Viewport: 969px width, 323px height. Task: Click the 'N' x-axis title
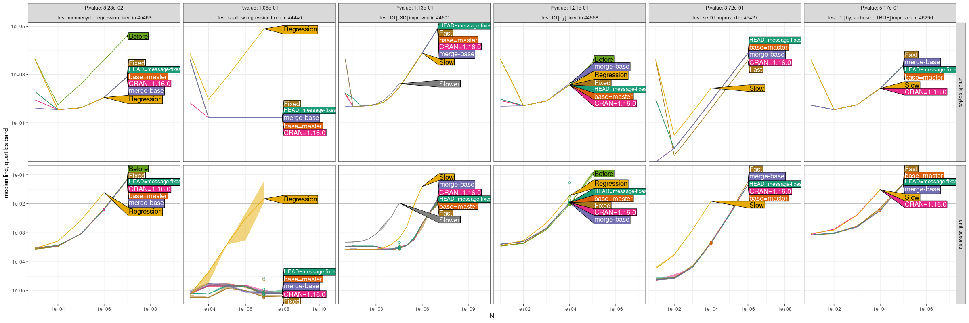(x=492, y=316)
